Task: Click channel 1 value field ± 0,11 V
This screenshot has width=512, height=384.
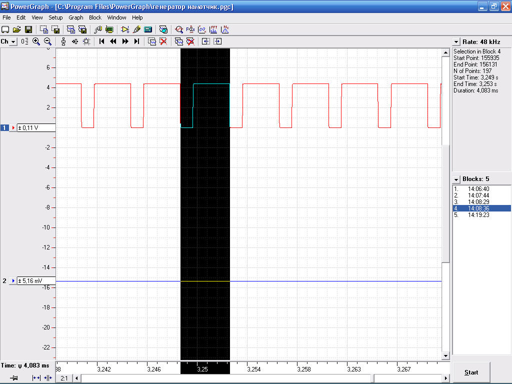Action: 36,127
